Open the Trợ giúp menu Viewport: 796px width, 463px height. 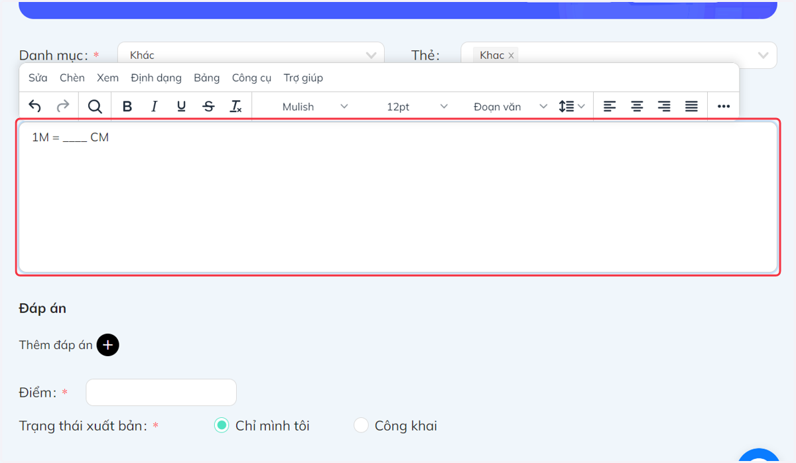[x=303, y=78]
